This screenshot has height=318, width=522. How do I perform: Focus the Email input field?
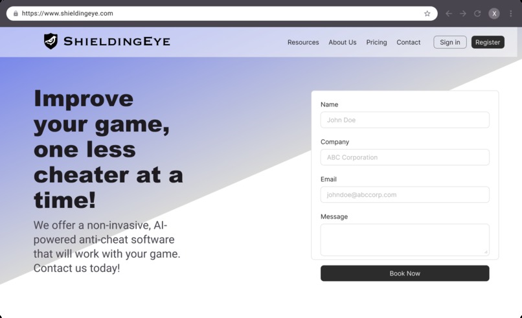[x=405, y=194]
